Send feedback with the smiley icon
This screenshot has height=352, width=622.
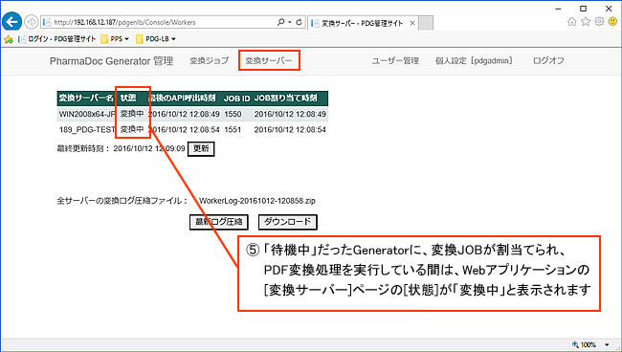pyautogui.click(x=612, y=22)
